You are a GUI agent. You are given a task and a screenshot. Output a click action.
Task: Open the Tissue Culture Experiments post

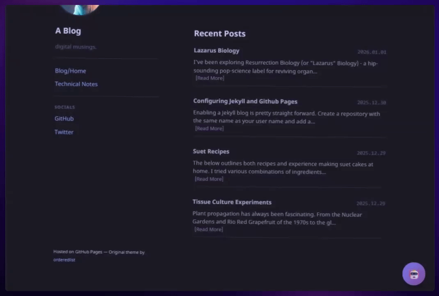[x=232, y=202]
